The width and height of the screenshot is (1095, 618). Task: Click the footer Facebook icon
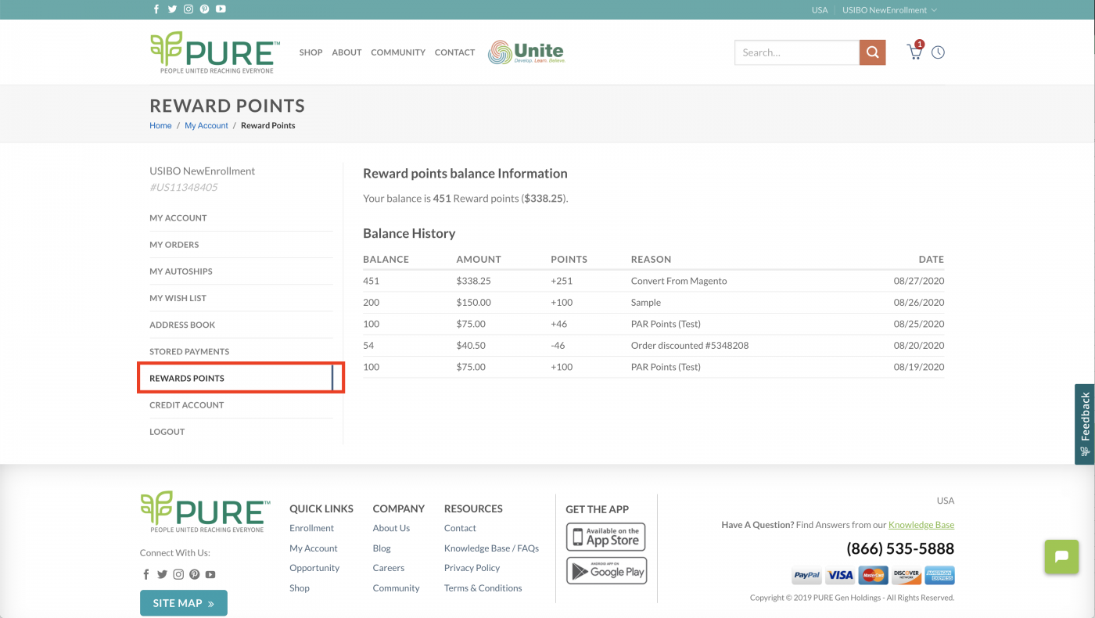146,574
